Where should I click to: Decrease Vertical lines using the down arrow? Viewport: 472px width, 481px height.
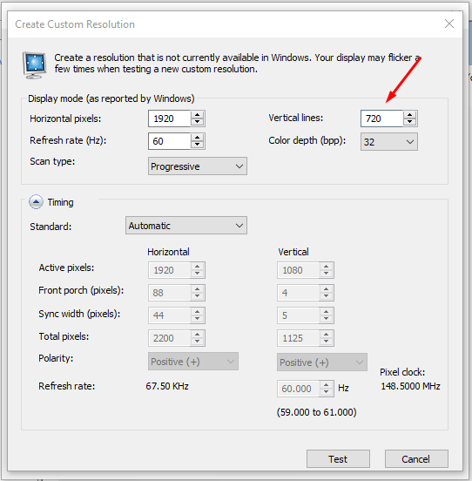coord(410,122)
